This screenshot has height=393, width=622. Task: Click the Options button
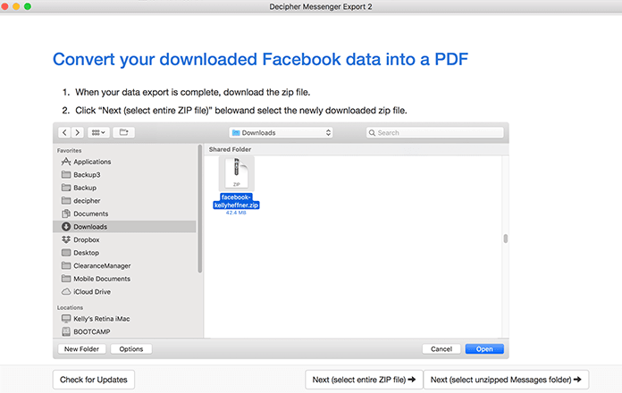click(130, 349)
